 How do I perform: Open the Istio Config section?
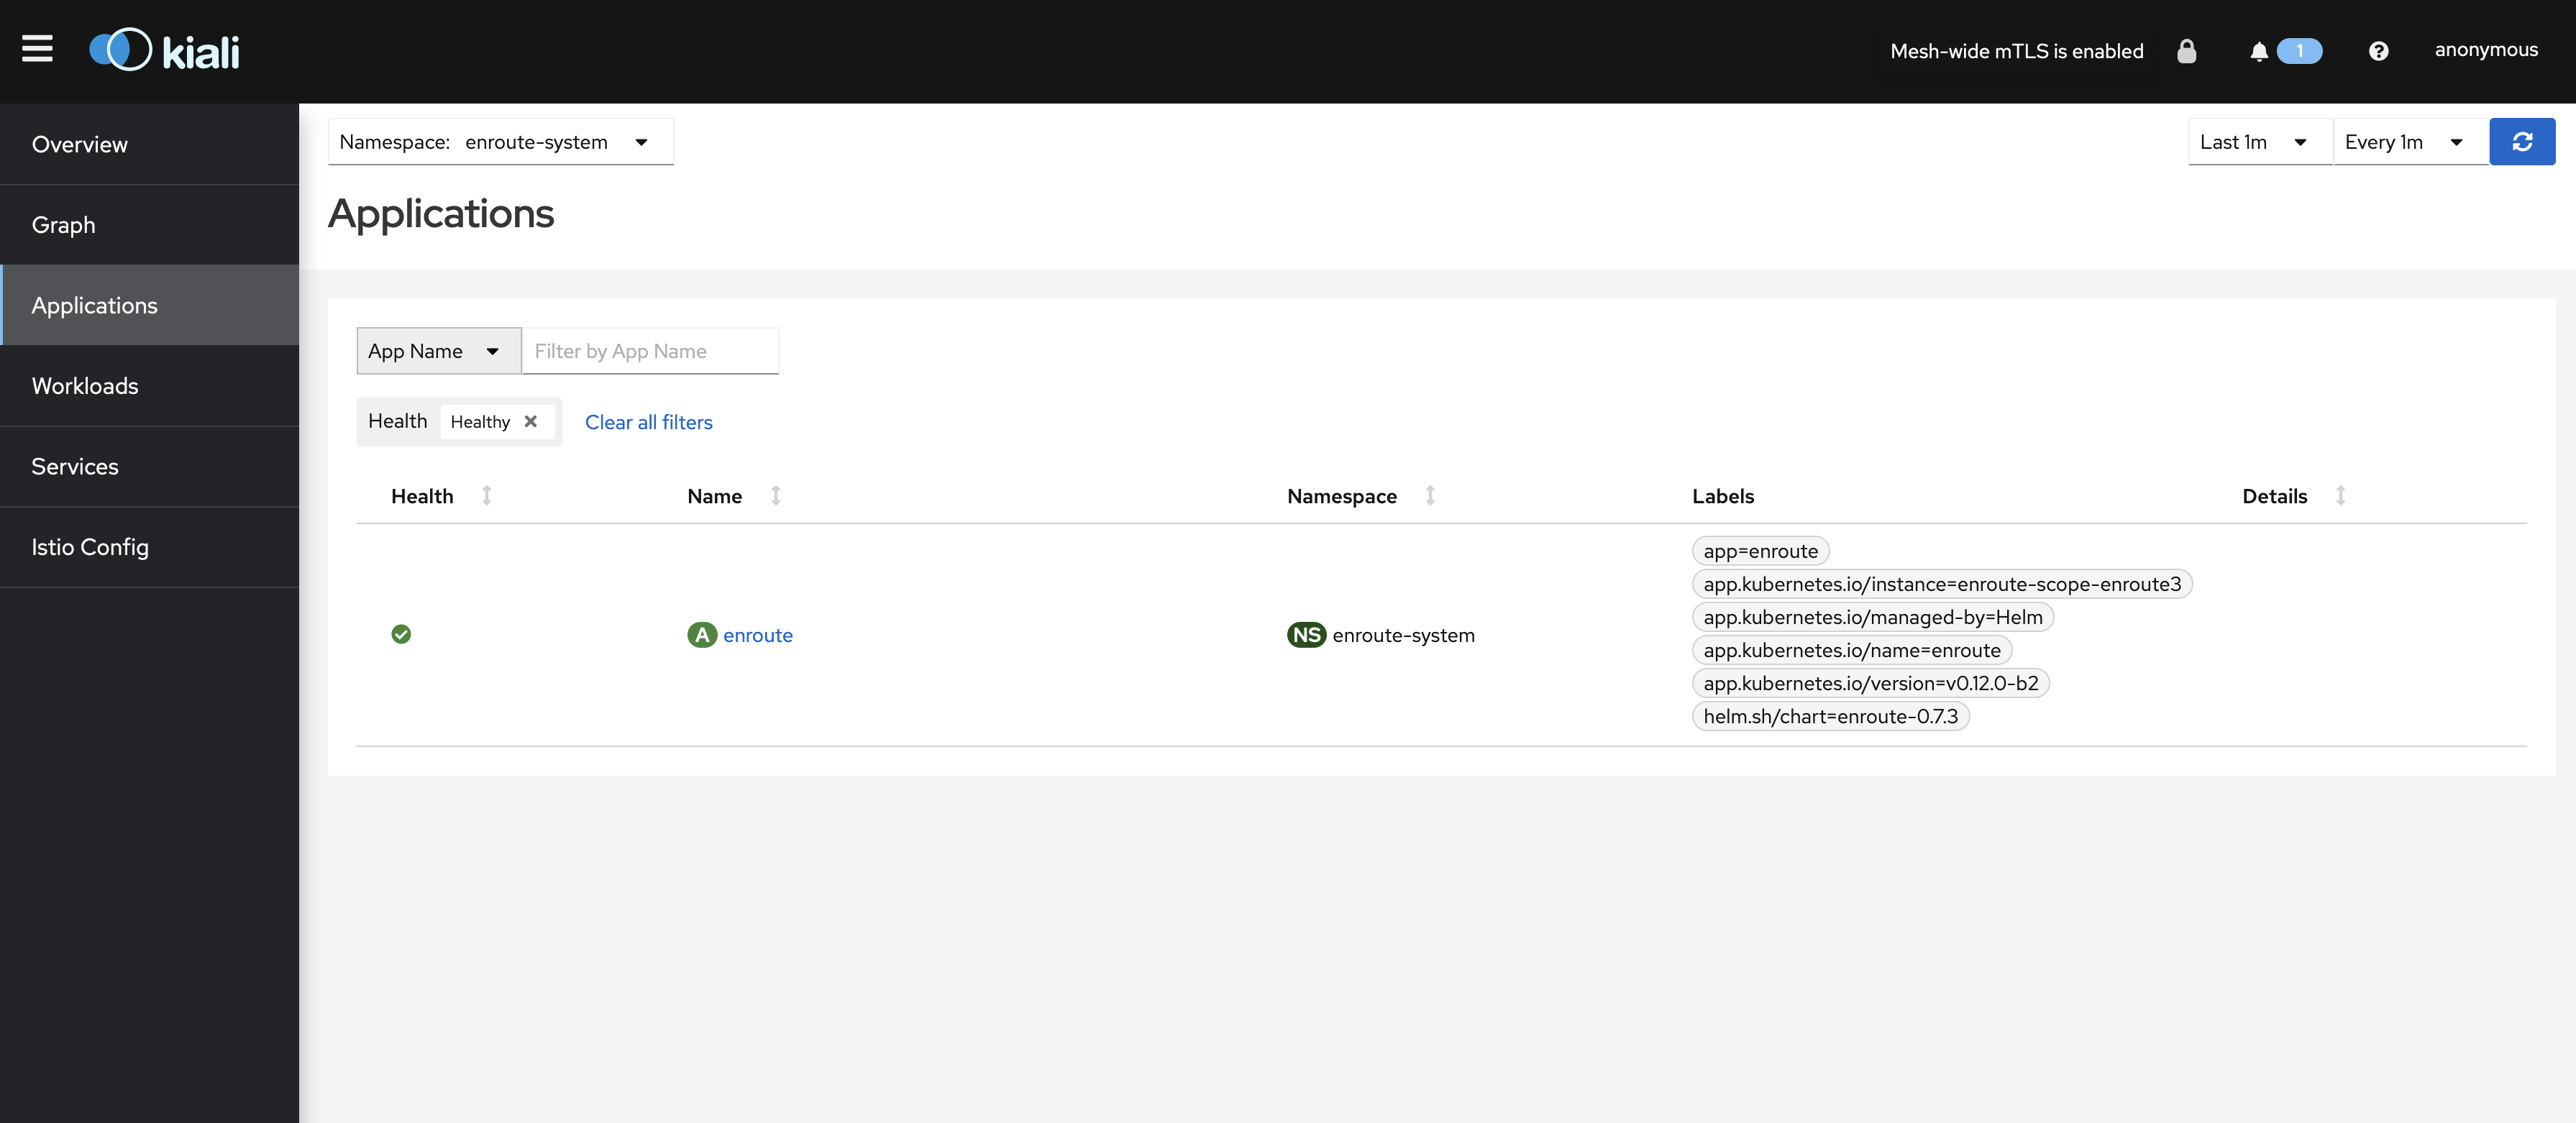click(x=88, y=546)
